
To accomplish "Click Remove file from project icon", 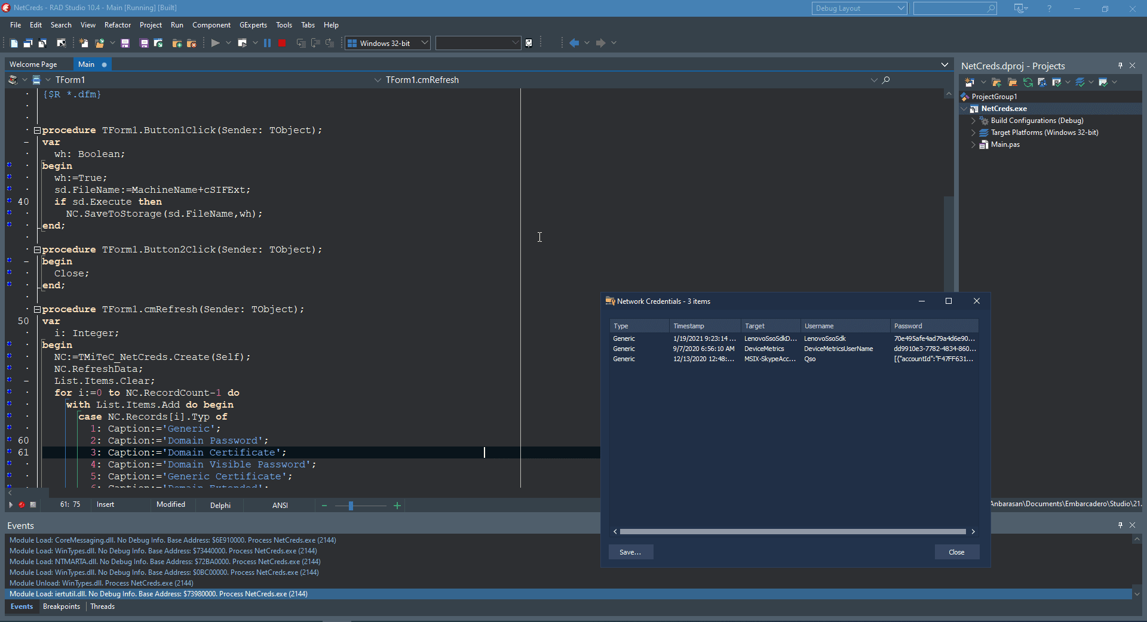I will 192,43.
